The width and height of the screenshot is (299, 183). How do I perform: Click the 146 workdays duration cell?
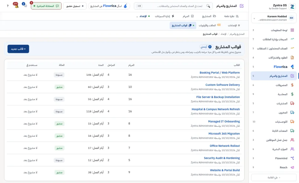95,75
